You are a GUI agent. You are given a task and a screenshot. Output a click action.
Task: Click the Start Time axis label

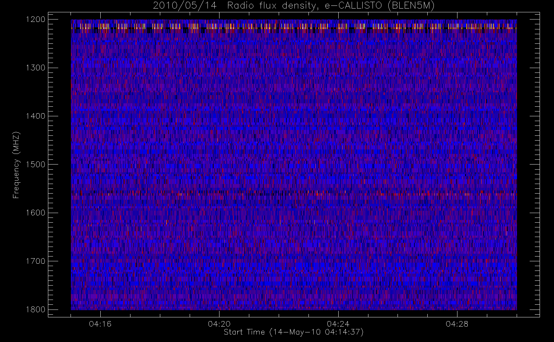(x=293, y=332)
